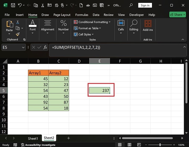Click the camera icon in Quick Access toolbar
The height and width of the screenshot is (147, 189).
(x=95, y=5)
